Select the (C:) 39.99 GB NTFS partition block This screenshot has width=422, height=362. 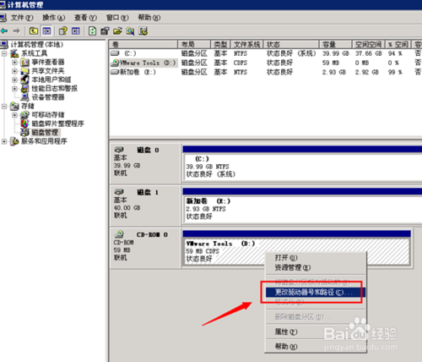pos(303,167)
